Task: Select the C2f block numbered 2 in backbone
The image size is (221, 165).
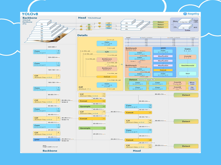Action: click(x=47, y=76)
